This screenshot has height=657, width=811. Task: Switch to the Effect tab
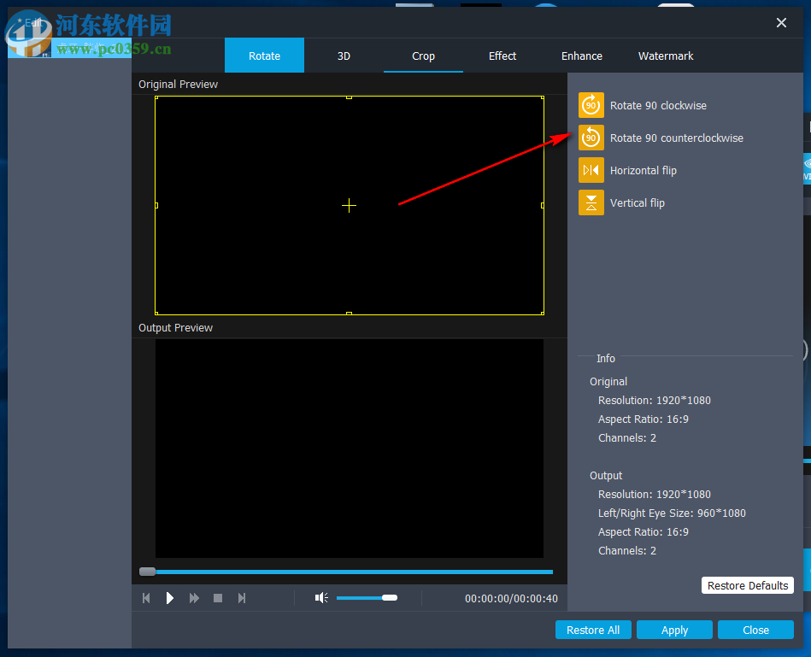point(502,56)
